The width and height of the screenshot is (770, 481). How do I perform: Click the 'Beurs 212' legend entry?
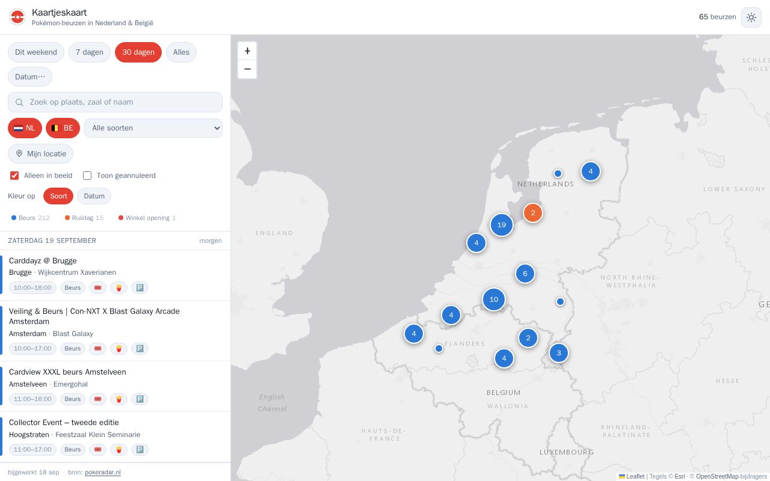coord(31,218)
